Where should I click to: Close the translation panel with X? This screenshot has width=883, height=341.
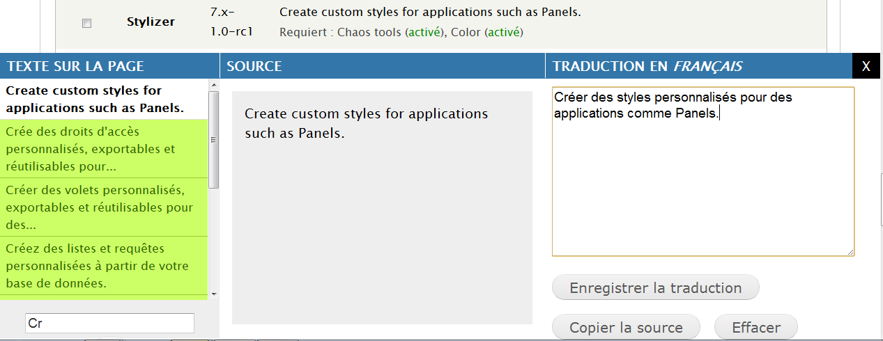pyautogui.click(x=866, y=66)
